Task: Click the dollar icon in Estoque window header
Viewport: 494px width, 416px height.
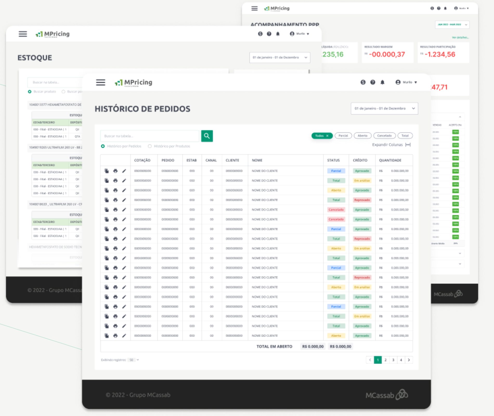Action: pos(260,34)
